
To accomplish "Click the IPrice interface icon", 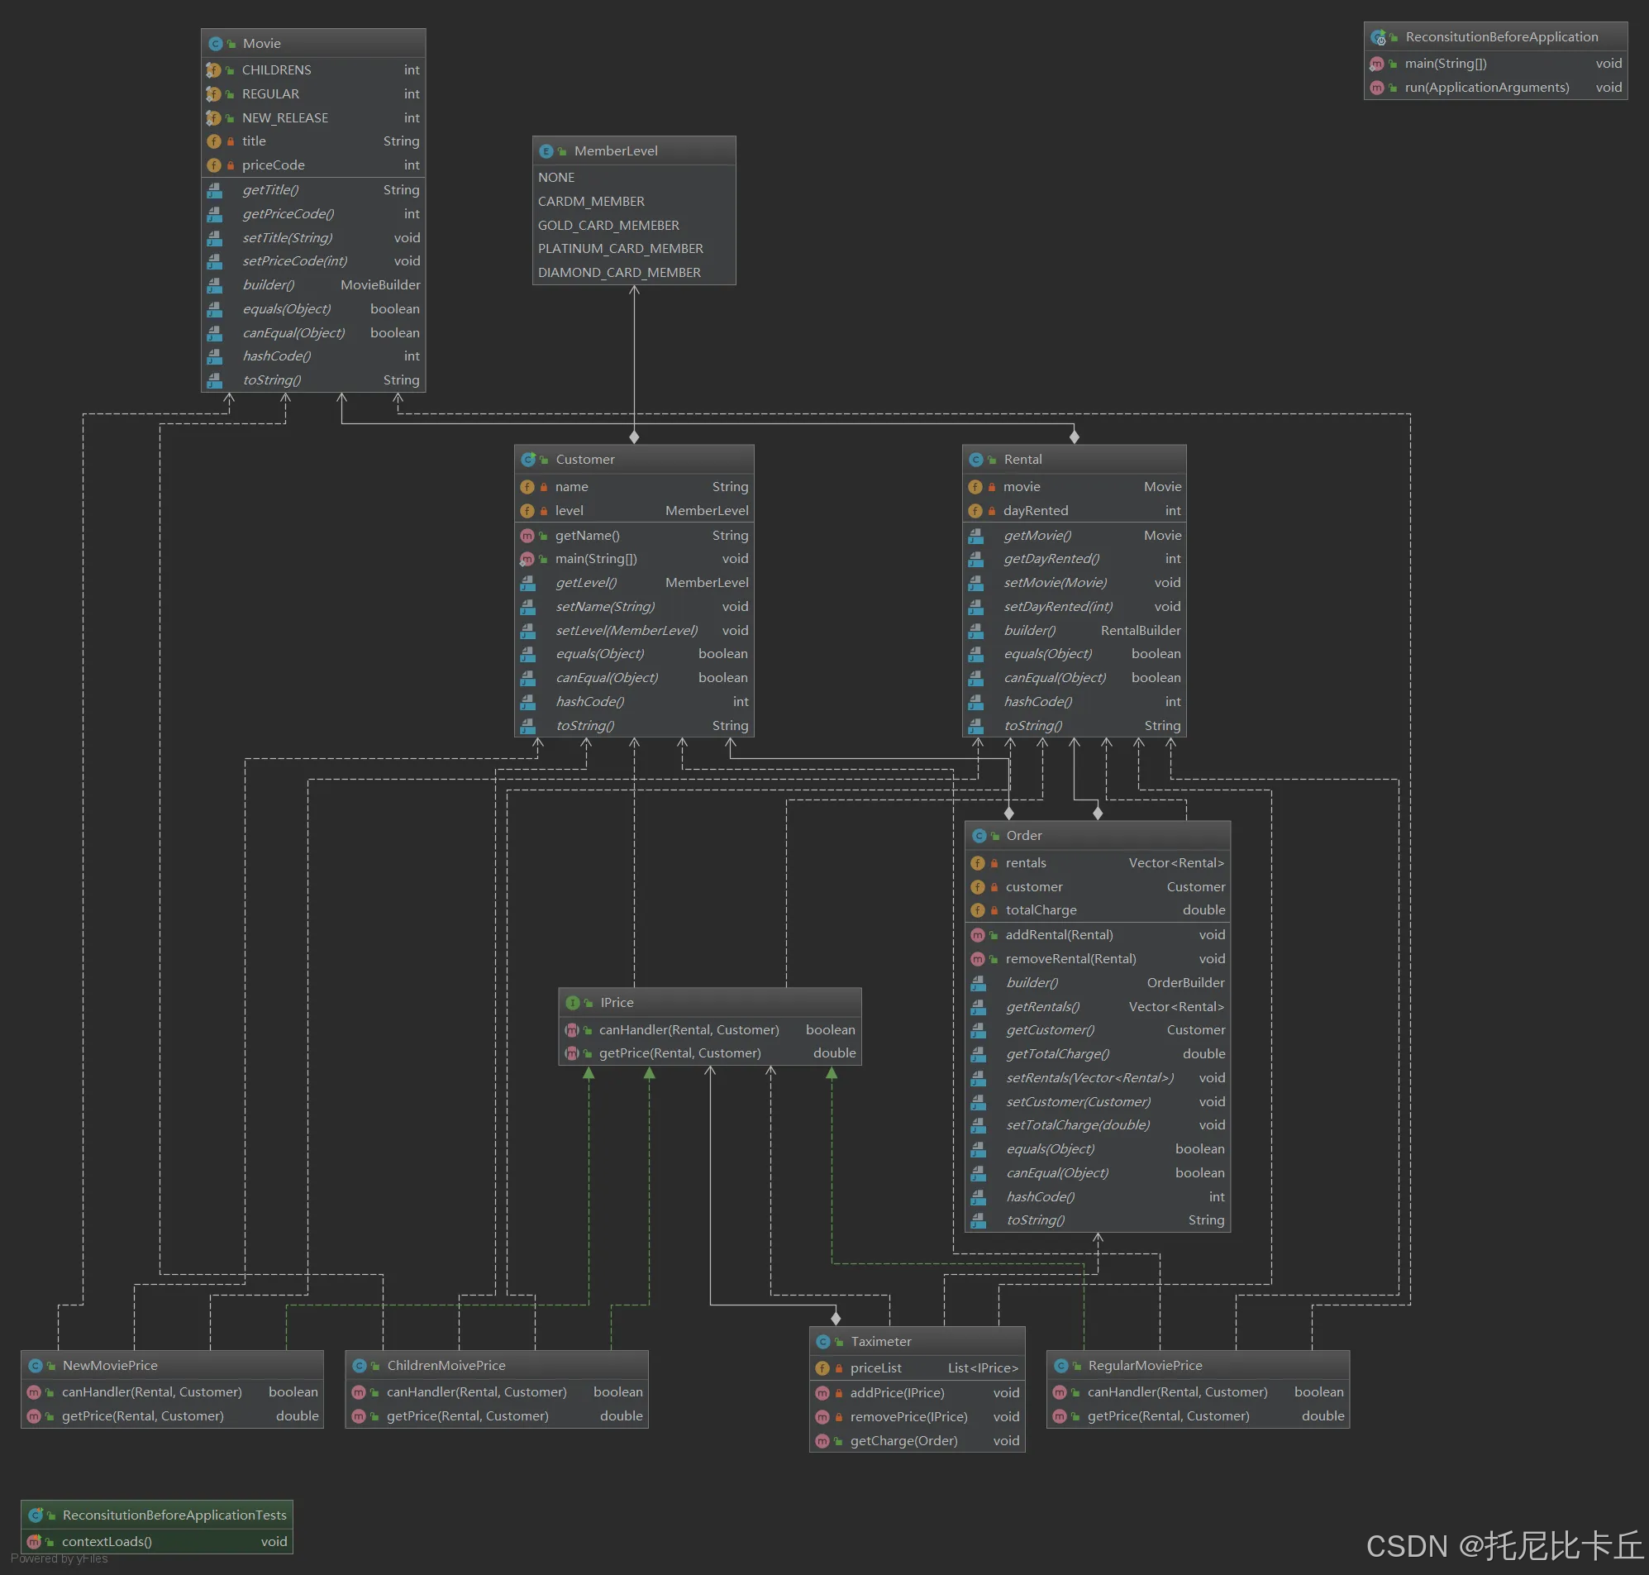I will point(573,1002).
